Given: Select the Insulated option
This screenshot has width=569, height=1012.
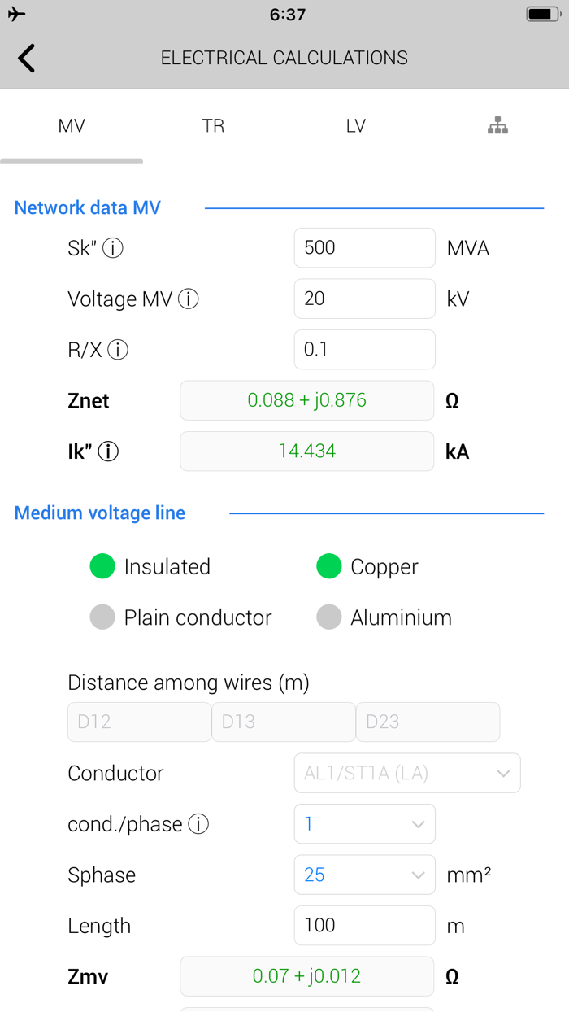Looking at the screenshot, I should (102, 566).
